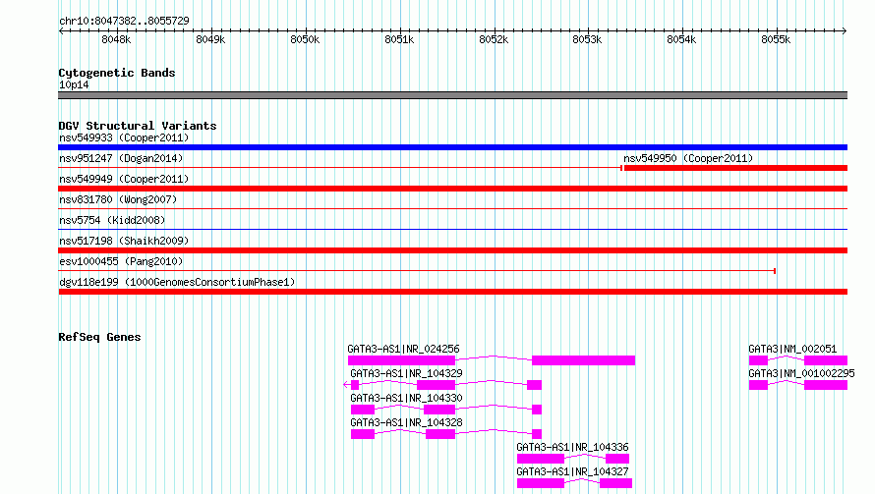Click the red dgv118e199 variant bar
This screenshot has width=875, height=494.
pos(452,292)
